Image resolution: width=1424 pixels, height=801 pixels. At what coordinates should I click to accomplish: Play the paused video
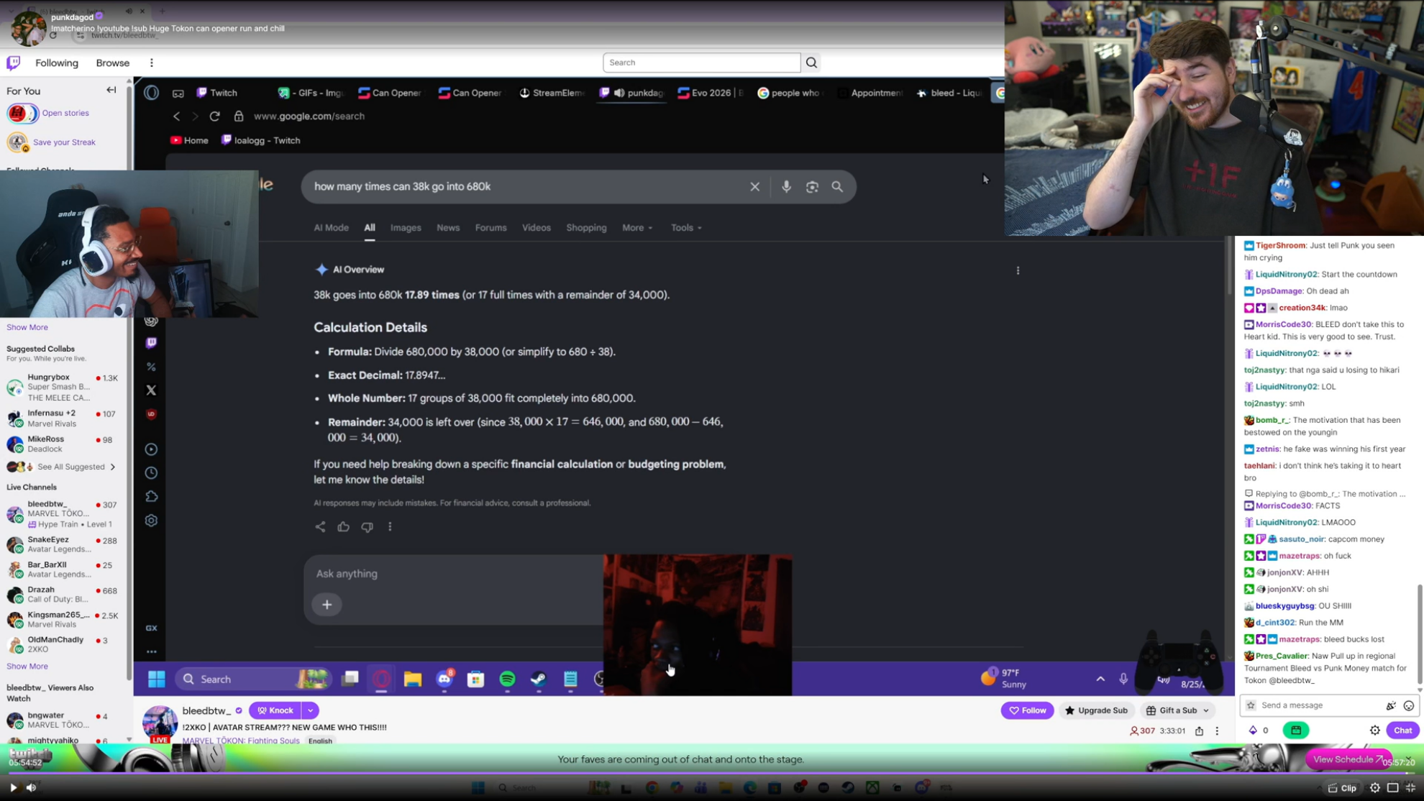[13, 788]
